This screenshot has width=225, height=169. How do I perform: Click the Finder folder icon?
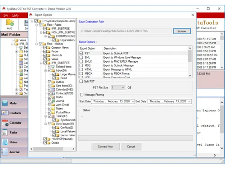point(49,51)
